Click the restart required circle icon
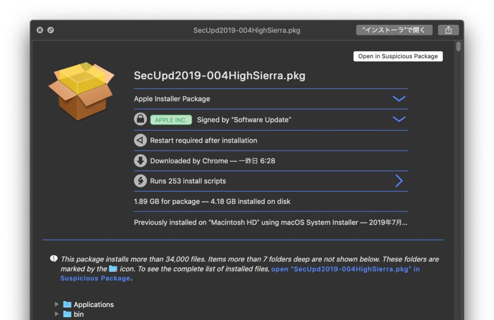Image resolution: width=494 pixels, height=320 pixels. [140, 140]
